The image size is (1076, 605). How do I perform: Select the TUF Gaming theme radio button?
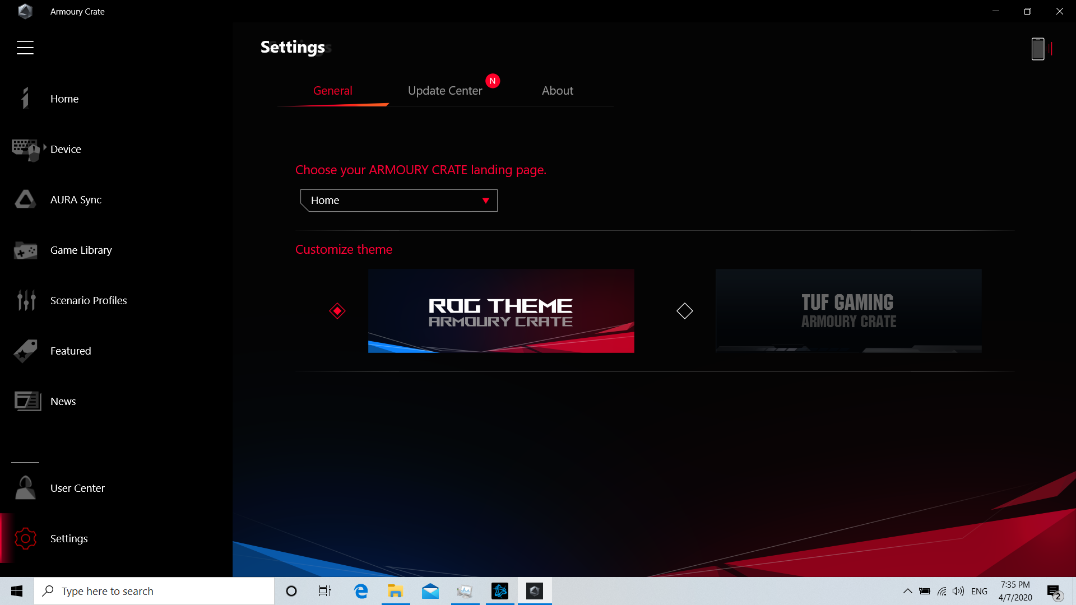[x=685, y=311]
